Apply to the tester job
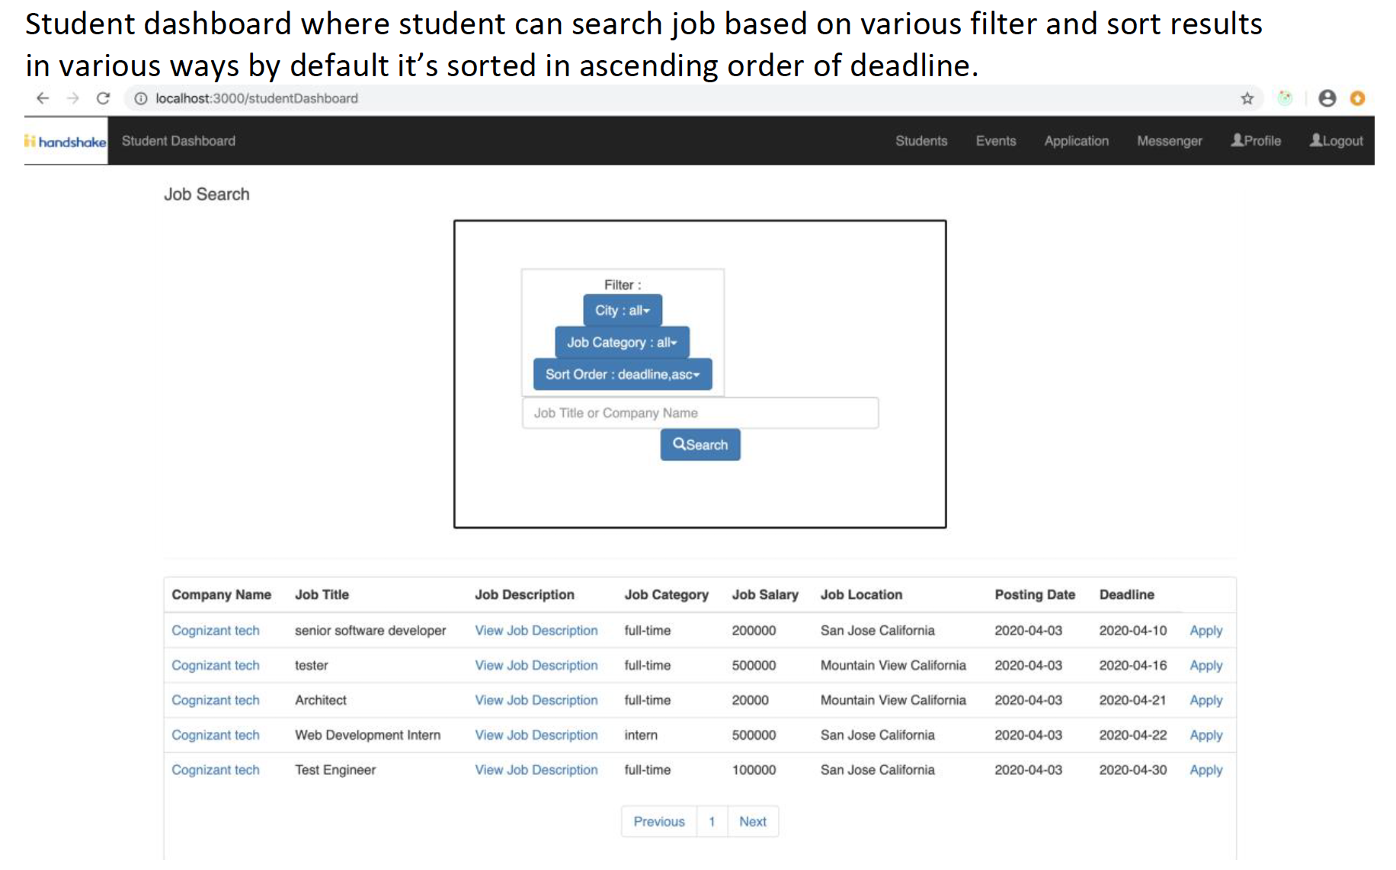 click(1205, 665)
